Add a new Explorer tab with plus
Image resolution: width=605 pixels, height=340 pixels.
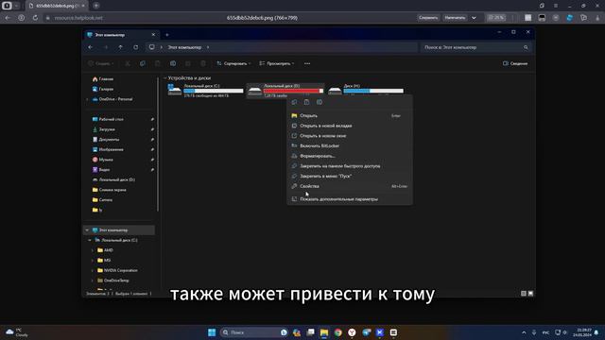[x=167, y=35]
